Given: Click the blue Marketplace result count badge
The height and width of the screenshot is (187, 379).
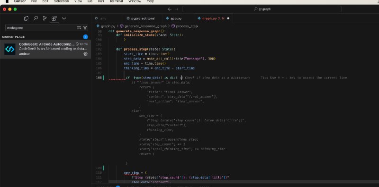Looking at the screenshot, I should click(85, 37).
